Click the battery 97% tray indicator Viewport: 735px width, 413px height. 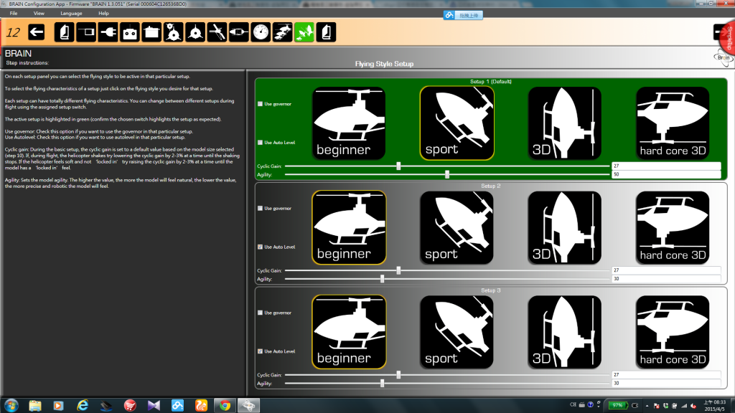(x=618, y=405)
